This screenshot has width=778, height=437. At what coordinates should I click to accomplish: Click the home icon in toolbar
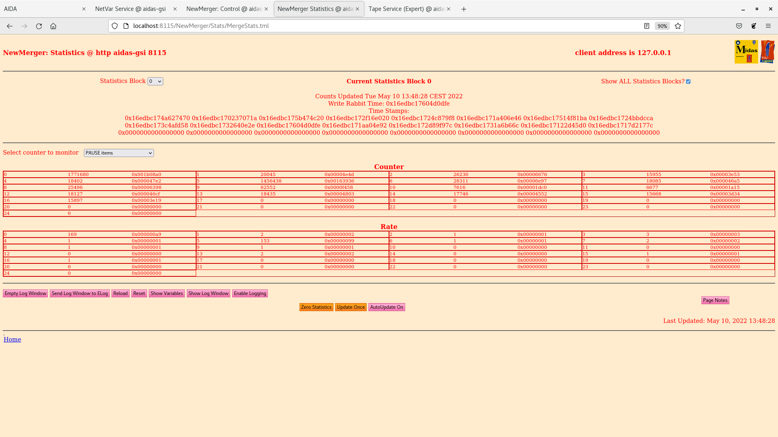pos(53,26)
